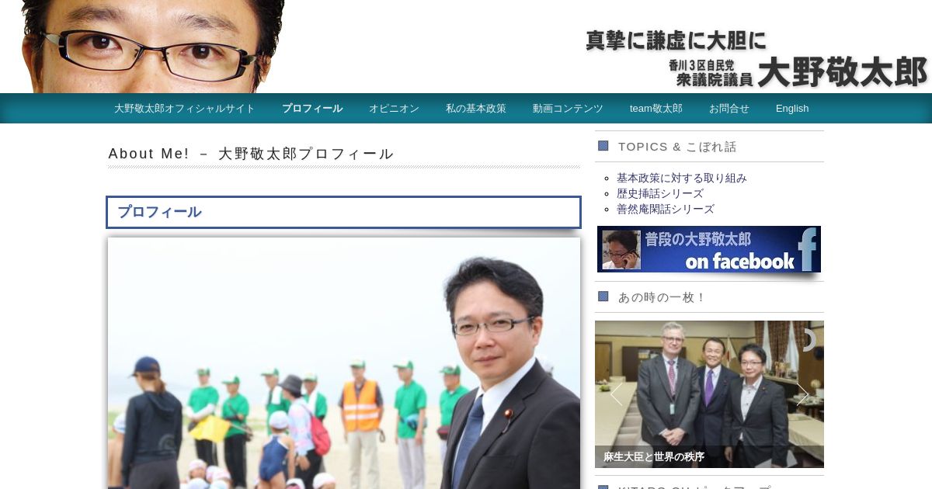Click the TOPICS & こぼれ話 heading
This screenshot has width=932, height=489.
coord(677,147)
